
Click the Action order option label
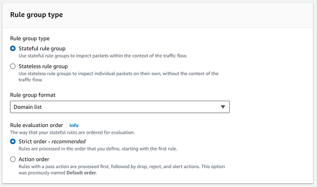[34, 159]
